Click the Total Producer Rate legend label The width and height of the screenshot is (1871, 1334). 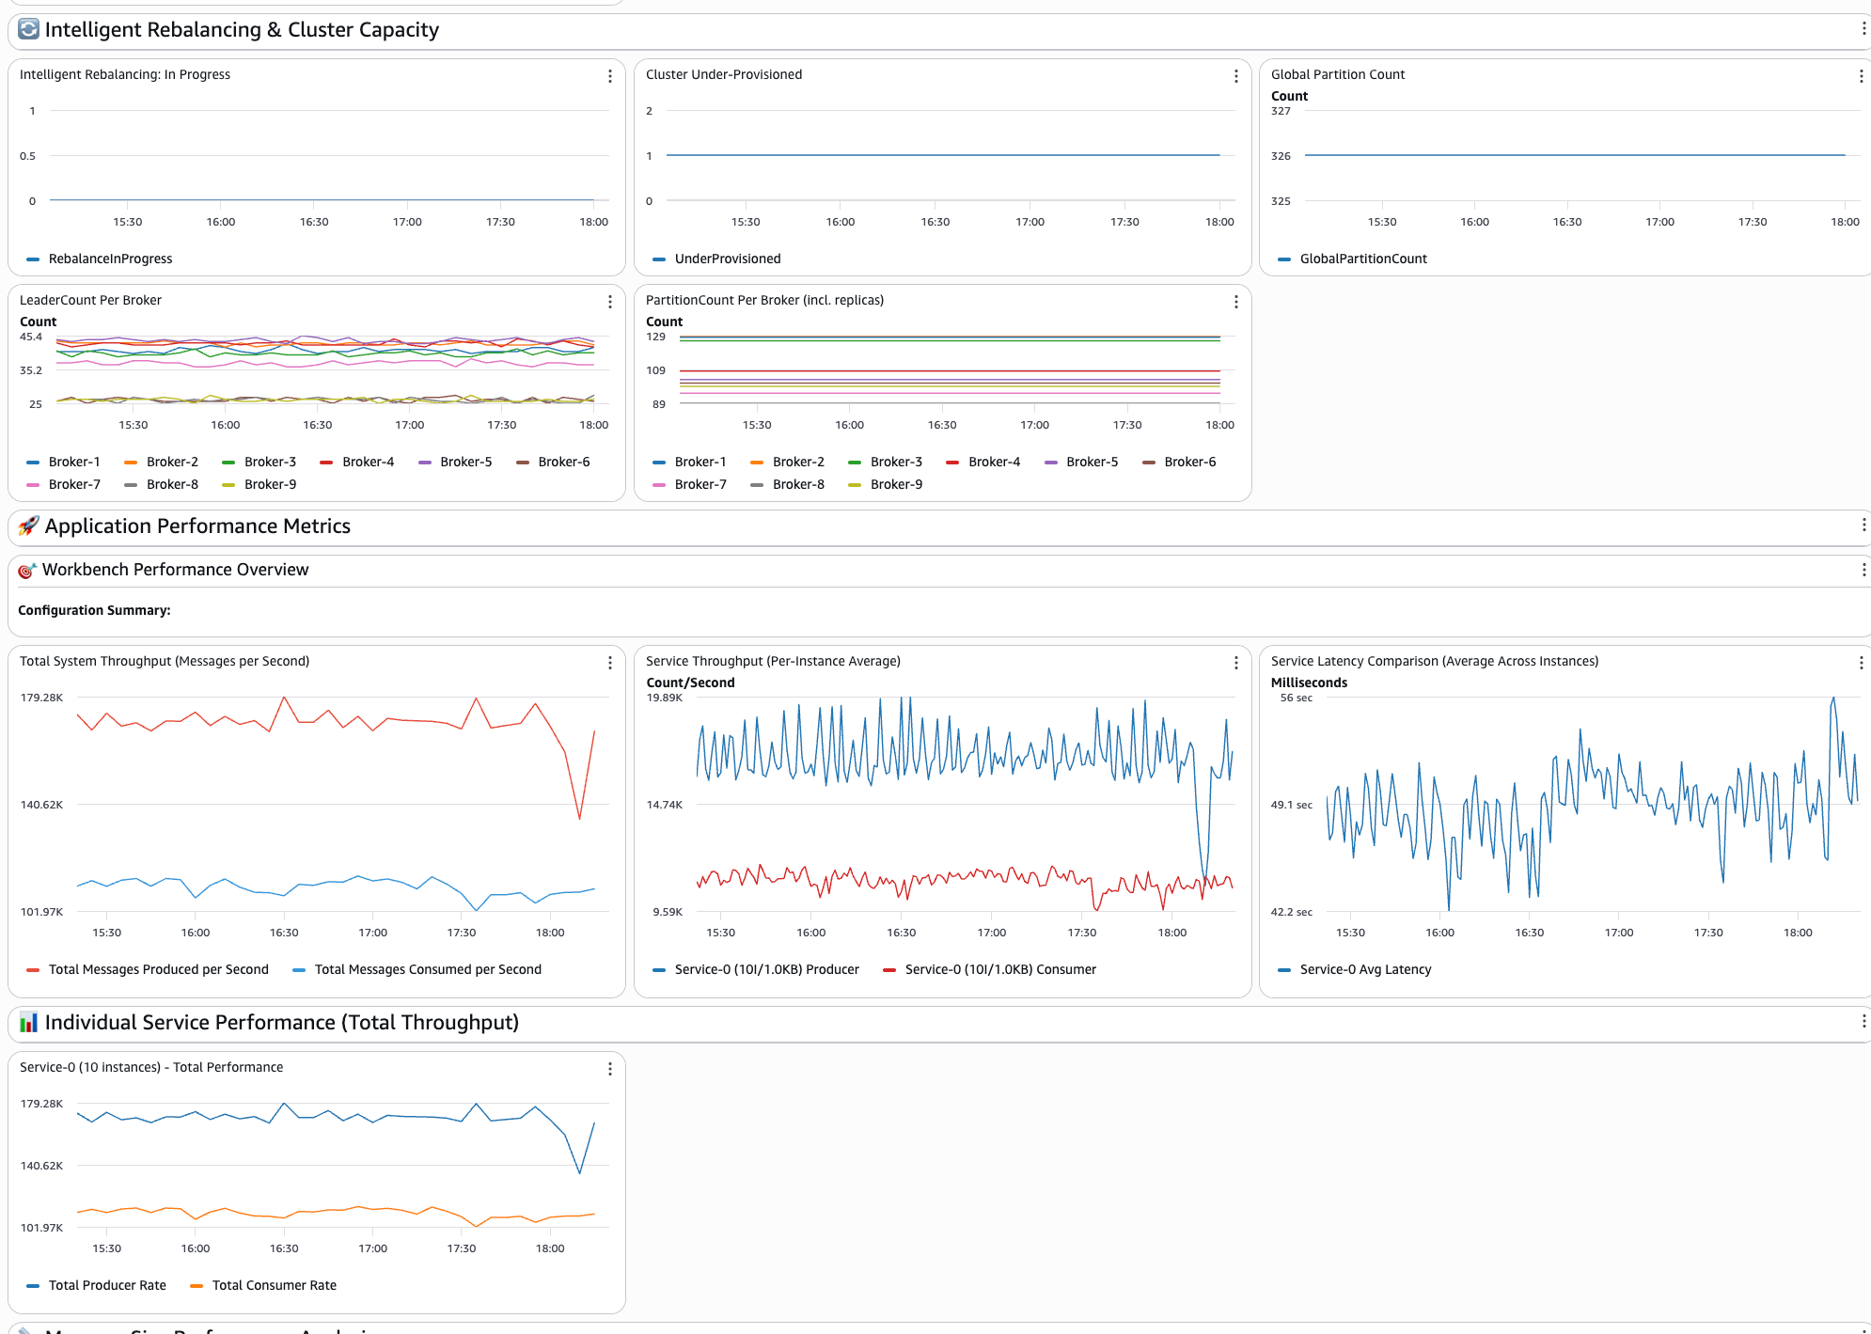pyautogui.click(x=107, y=1285)
